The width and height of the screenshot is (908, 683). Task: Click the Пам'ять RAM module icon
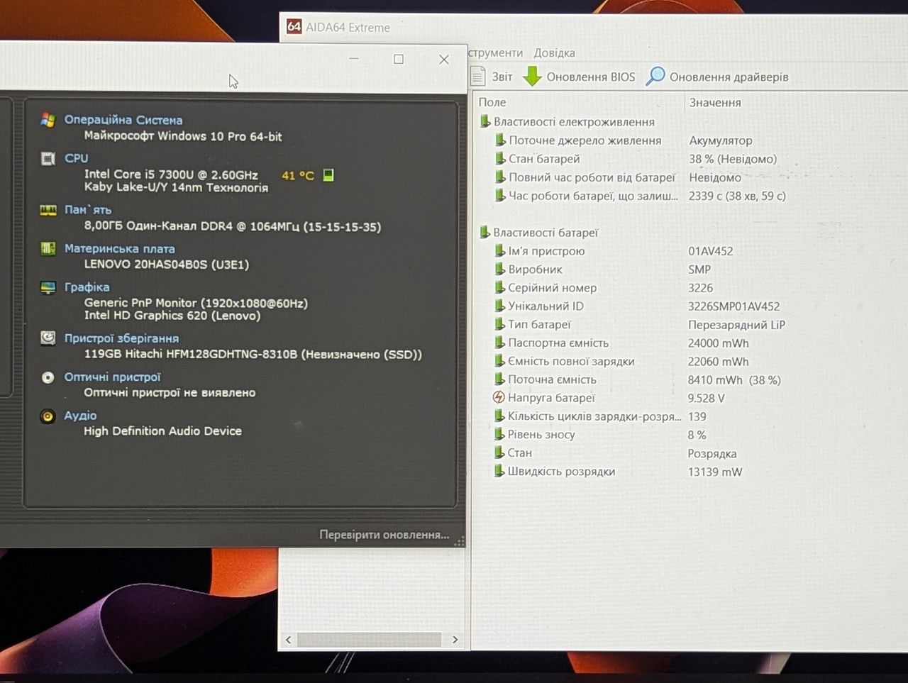click(x=48, y=210)
